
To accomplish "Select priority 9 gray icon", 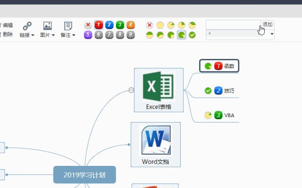I will (131, 35).
